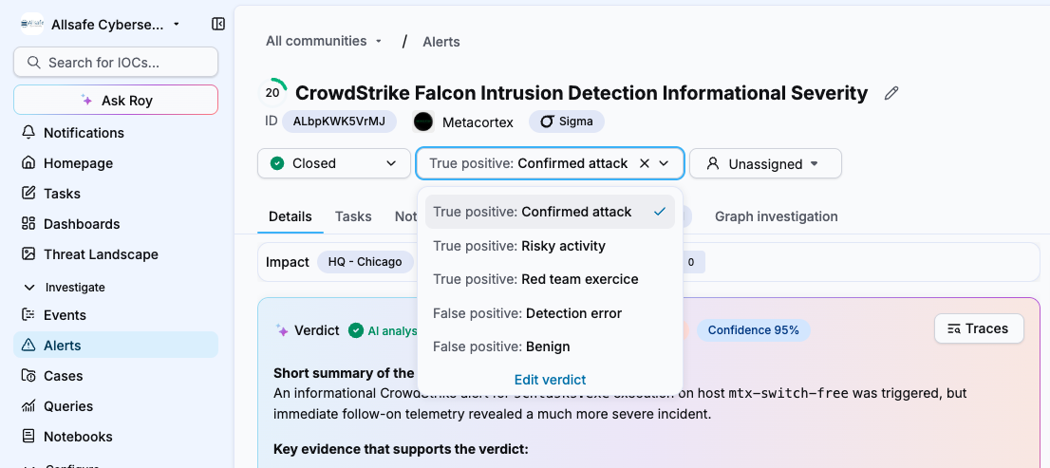Edit alert title with pencil icon
The image size is (1050, 468).
(x=891, y=93)
